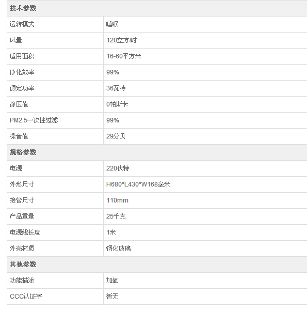Select the PM2.5一次性过滤 label
The height and width of the screenshot is (311, 307).
(x=34, y=120)
